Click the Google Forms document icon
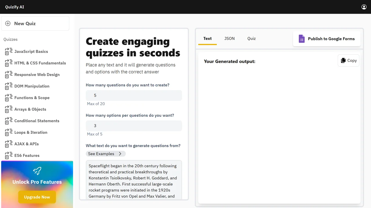 [302, 39]
